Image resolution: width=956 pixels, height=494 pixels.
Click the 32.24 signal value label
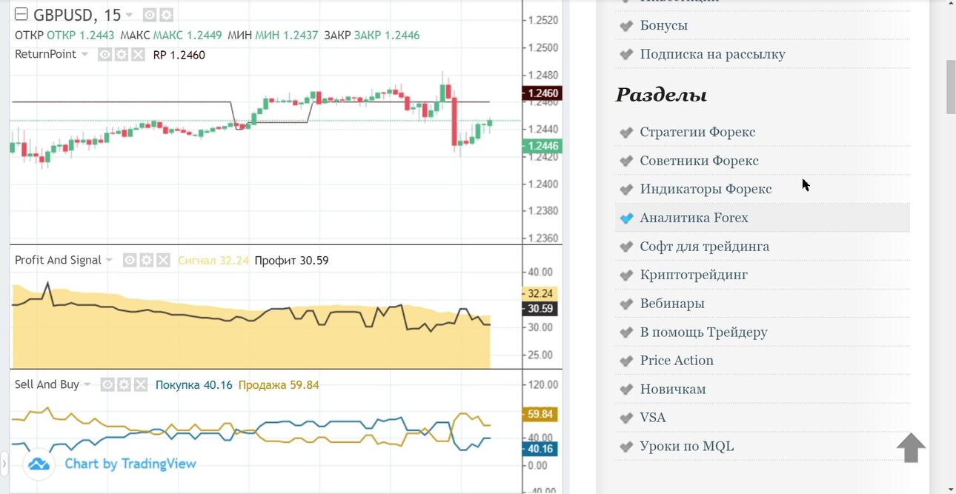pos(541,294)
